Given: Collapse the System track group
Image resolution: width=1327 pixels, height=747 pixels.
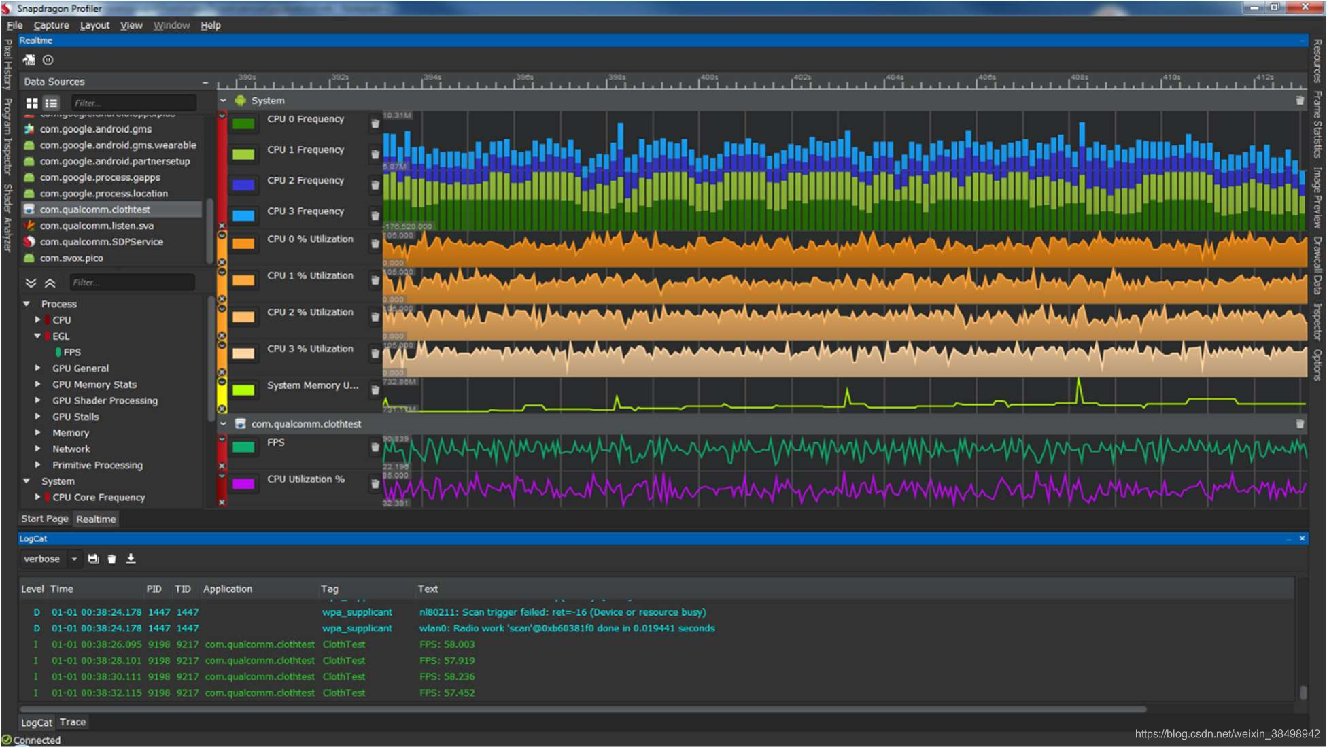Looking at the screenshot, I should click(x=223, y=101).
